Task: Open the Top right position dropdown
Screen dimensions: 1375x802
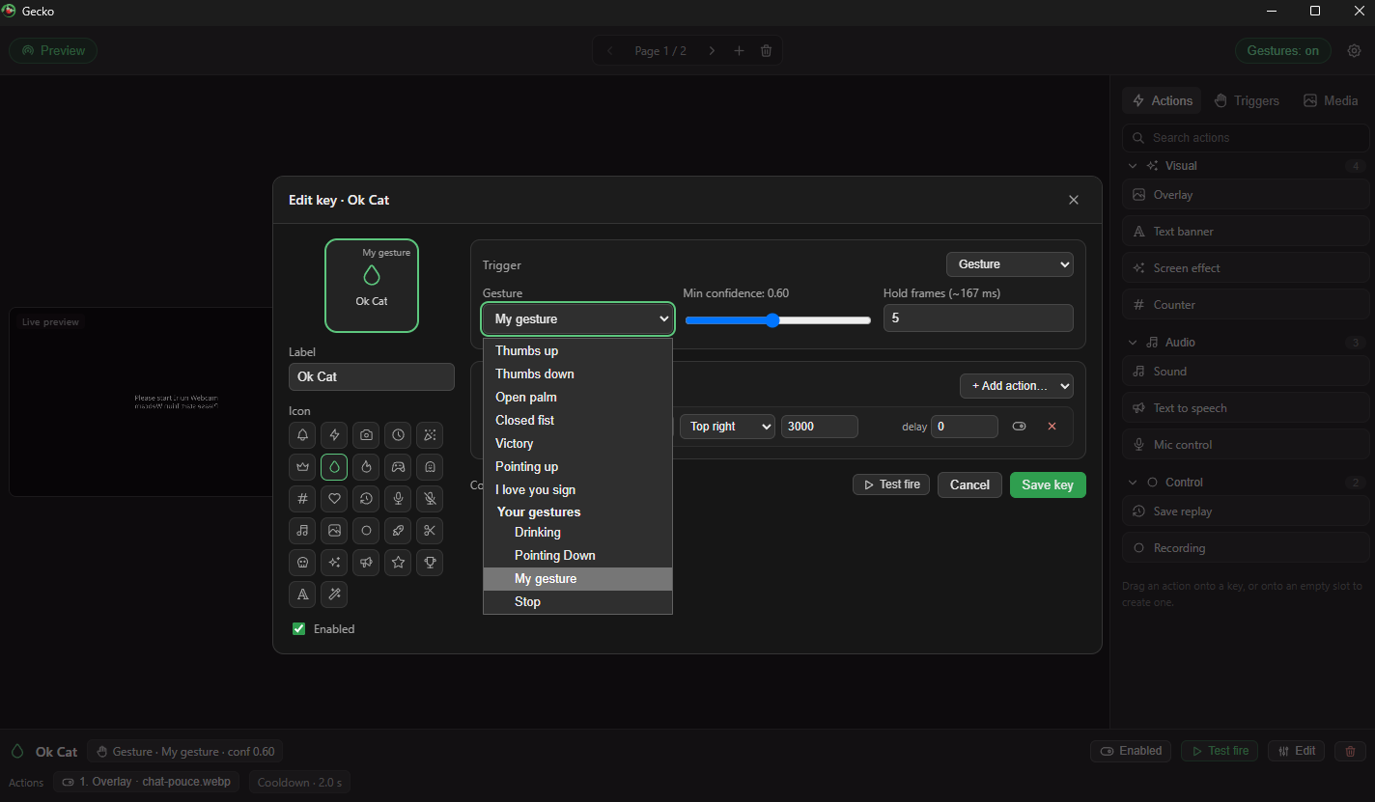Action: click(727, 427)
